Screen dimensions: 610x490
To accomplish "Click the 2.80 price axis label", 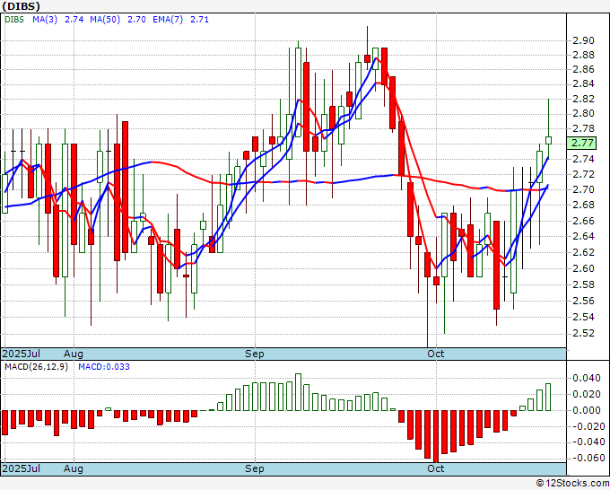I will click(584, 114).
